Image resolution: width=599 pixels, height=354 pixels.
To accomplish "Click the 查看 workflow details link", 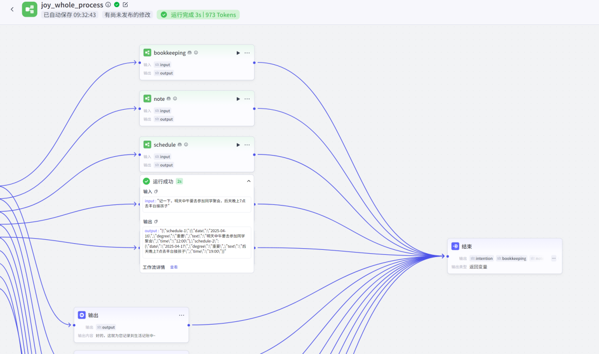I will click(x=174, y=267).
